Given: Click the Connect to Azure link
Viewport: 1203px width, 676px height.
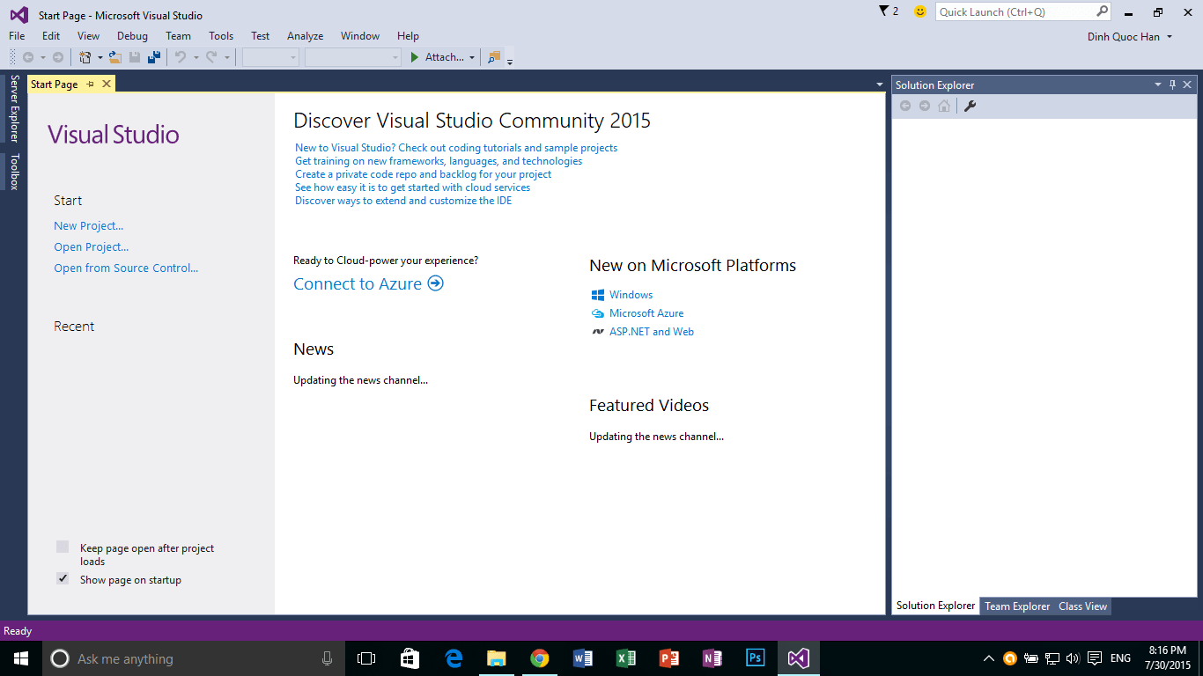Looking at the screenshot, I should click(358, 283).
